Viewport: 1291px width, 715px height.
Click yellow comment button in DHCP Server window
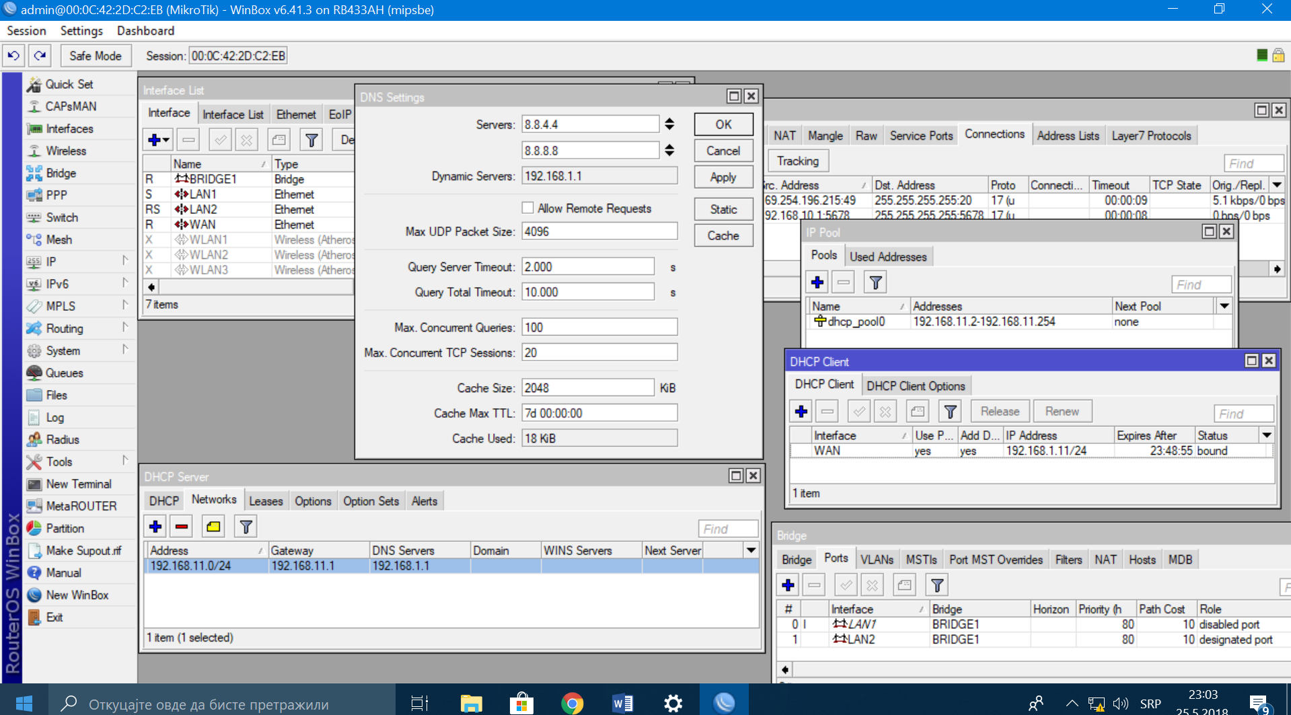pos(213,527)
